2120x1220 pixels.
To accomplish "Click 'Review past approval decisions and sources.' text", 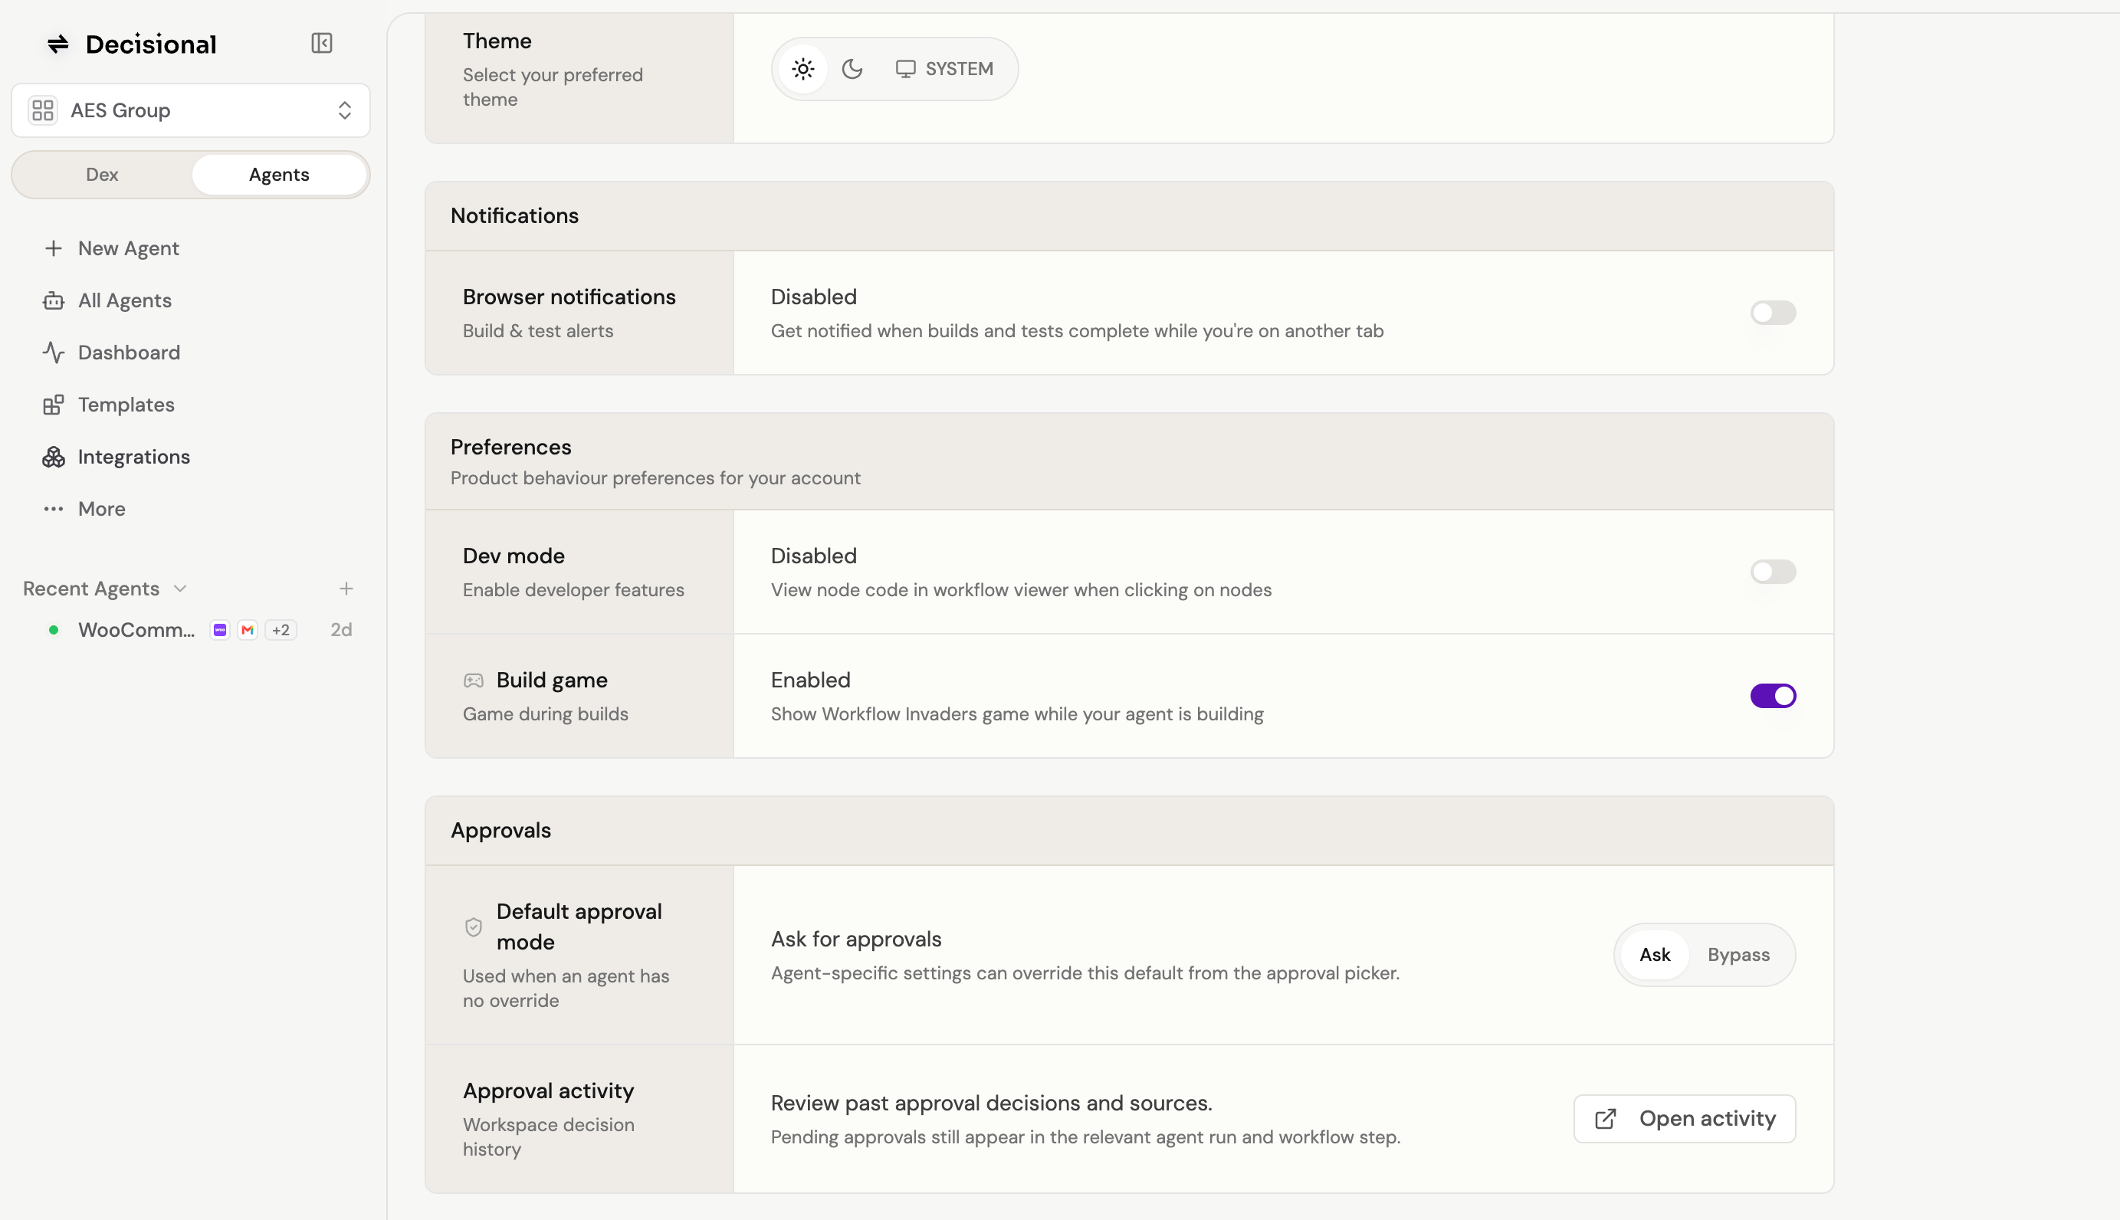I will [991, 1103].
